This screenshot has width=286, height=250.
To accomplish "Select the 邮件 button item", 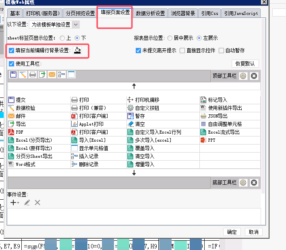I will click(x=39, y=116).
